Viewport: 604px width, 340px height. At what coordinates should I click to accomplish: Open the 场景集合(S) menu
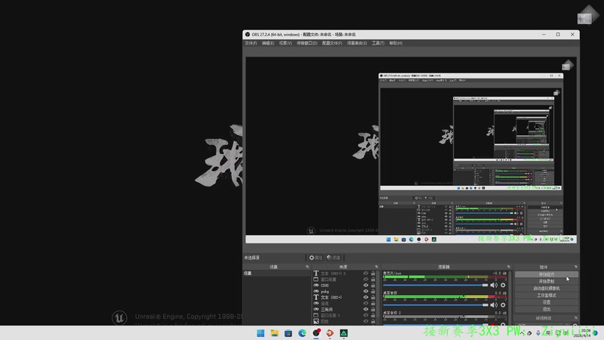[x=356, y=43]
